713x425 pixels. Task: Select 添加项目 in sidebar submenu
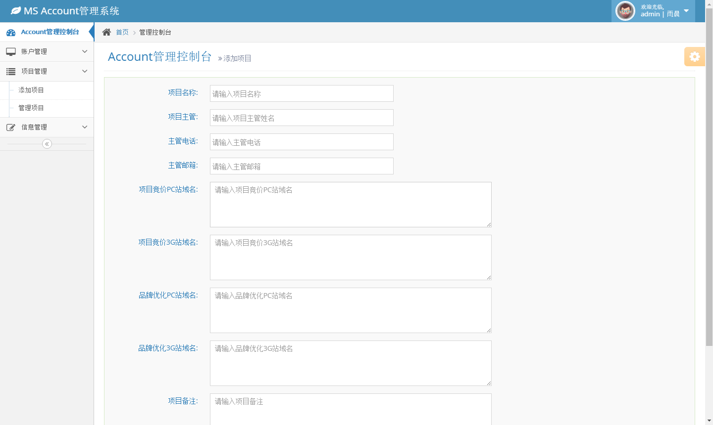31,90
